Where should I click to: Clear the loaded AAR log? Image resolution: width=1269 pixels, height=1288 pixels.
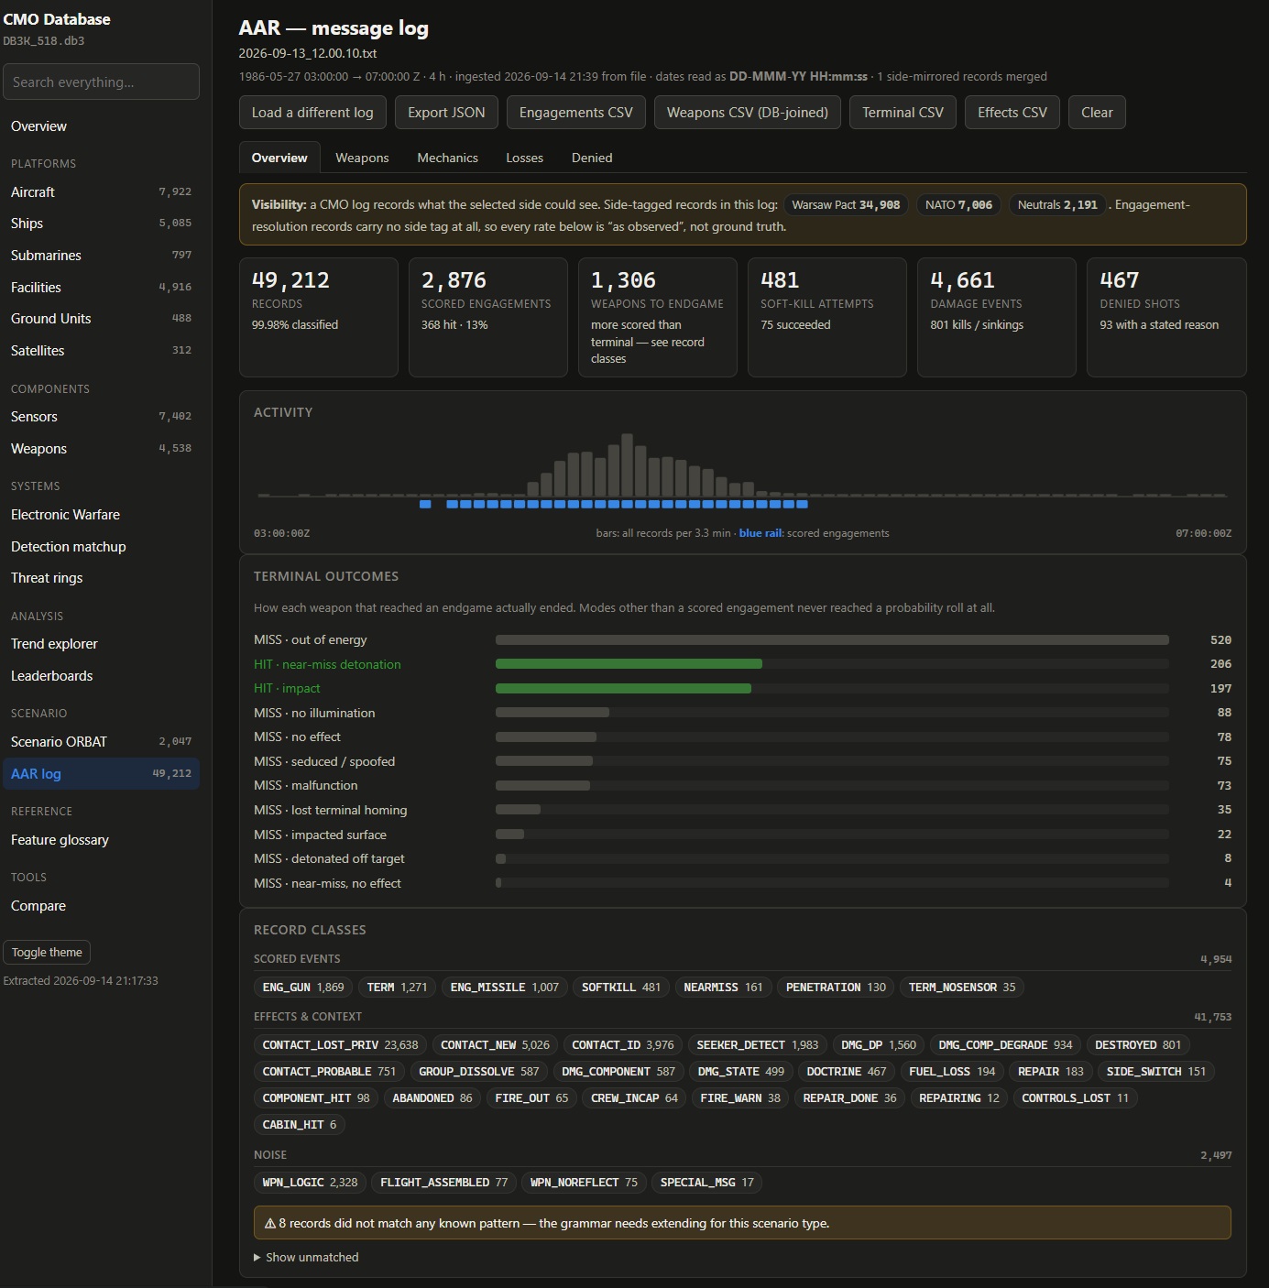click(1097, 113)
